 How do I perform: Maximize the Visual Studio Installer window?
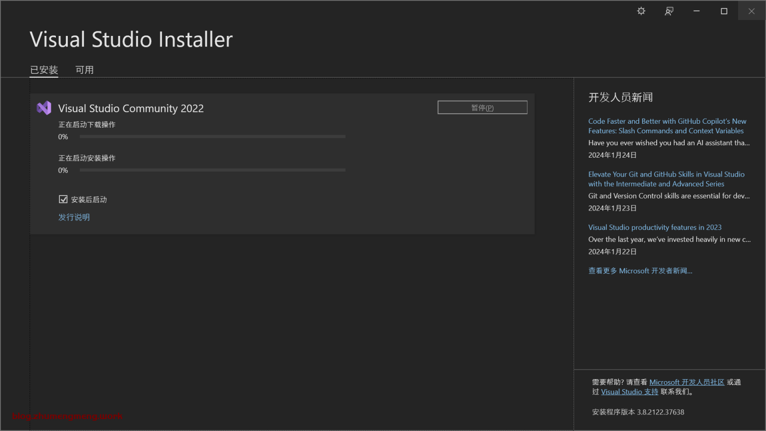click(724, 11)
